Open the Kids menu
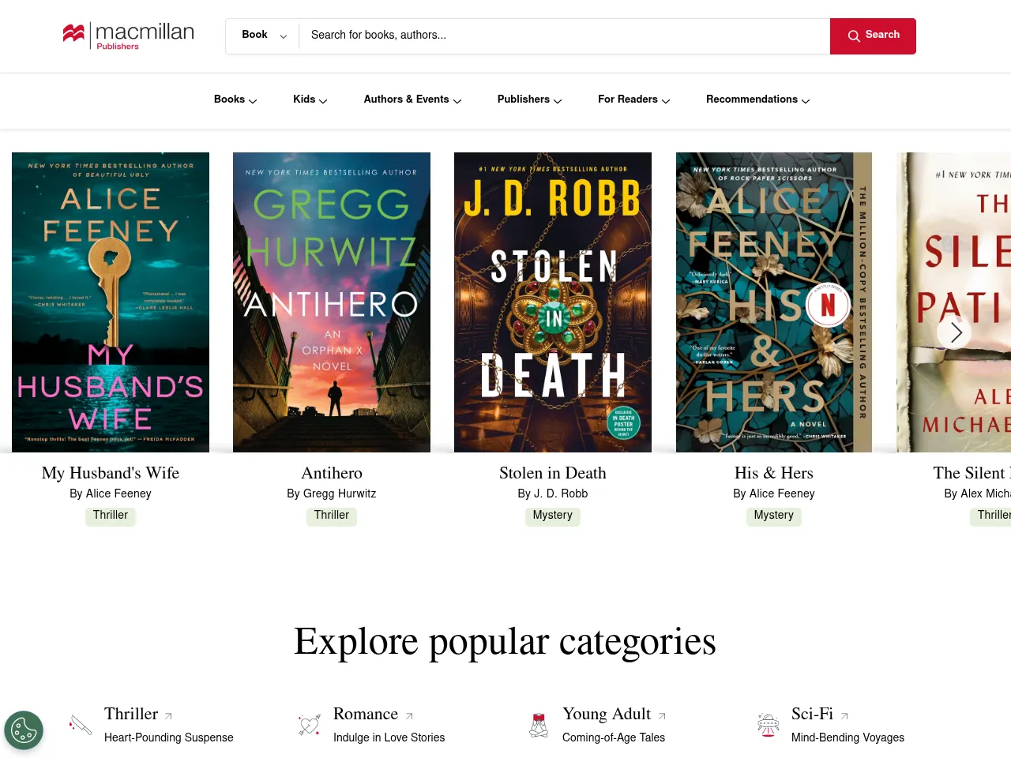This screenshot has height=758, width=1011. tap(309, 100)
